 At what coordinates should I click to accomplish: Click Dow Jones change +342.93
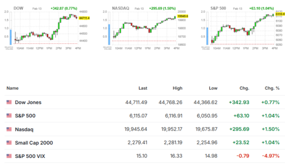pyautogui.click(x=239, y=102)
